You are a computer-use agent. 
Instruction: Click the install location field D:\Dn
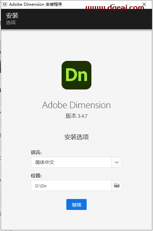71,185
